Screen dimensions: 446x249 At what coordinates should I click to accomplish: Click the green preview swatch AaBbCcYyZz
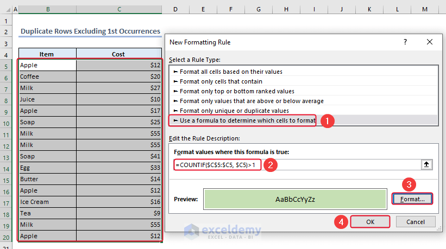point(295,199)
